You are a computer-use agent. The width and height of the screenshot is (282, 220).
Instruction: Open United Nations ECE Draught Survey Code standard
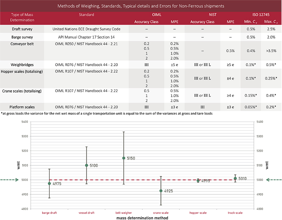(87, 29)
